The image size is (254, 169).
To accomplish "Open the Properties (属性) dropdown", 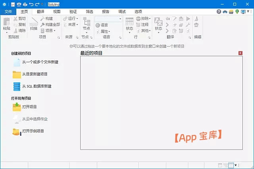I will (x=103, y=31).
